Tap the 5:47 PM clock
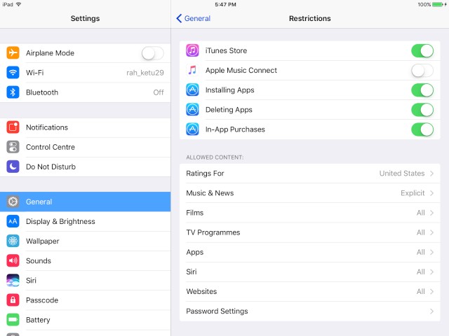 click(x=226, y=4)
